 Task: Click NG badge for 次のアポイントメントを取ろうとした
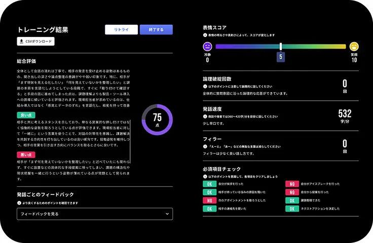tap(210, 200)
